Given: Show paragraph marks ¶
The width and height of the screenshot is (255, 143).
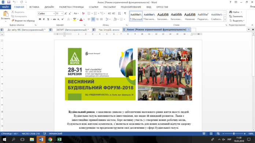Looking at the screenshot, I should click(x=125, y=14).
